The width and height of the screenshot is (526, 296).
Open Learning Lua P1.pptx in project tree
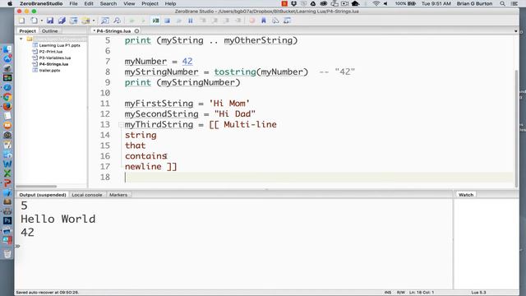[x=59, y=45]
